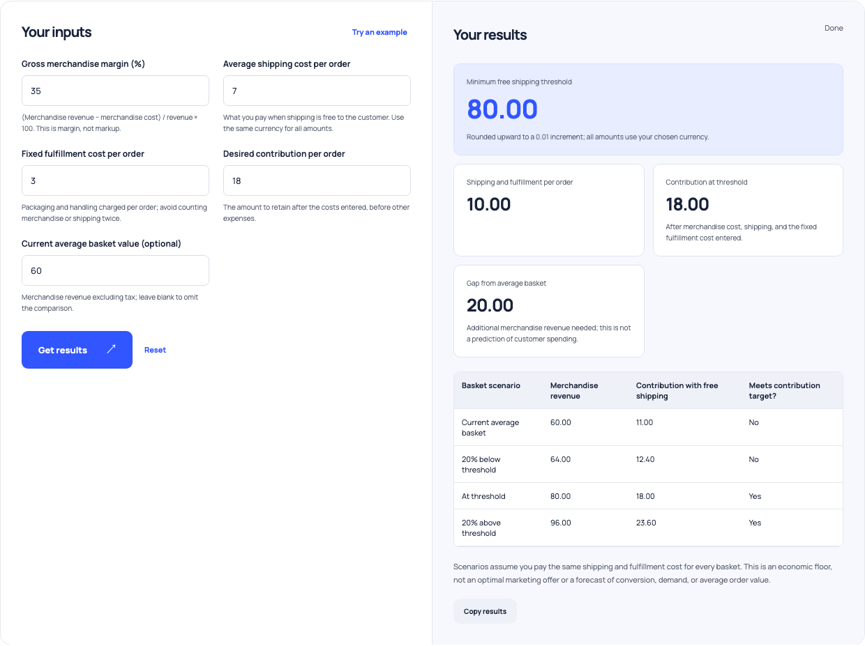Click the 18.00 cell in At threshold row

click(x=645, y=496)
